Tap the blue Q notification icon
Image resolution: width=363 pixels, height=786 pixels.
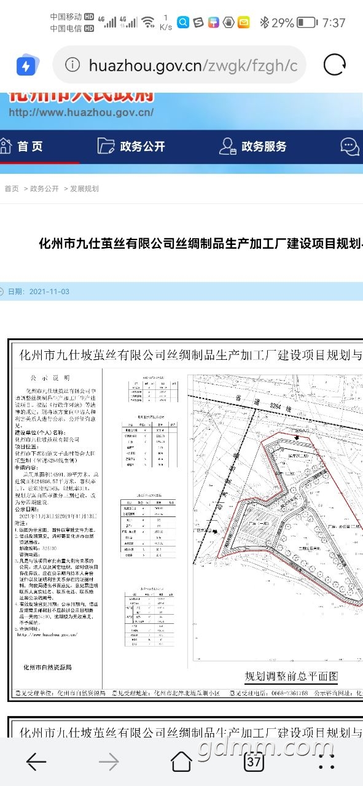(x=183, y=23)
